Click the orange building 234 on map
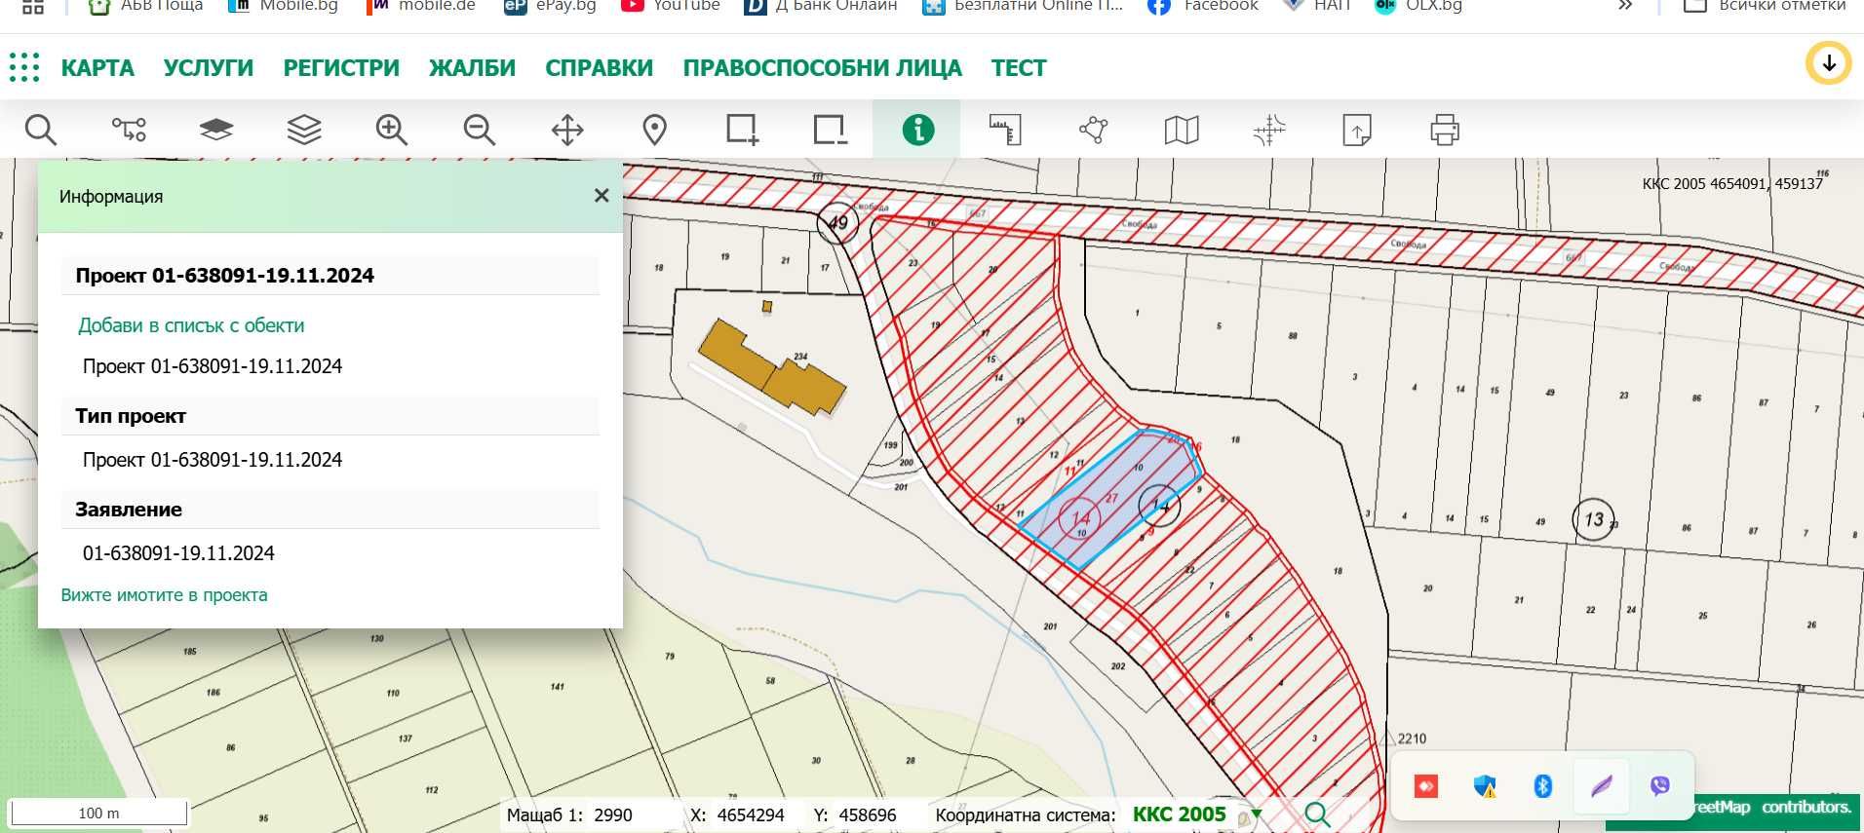The width and height of the screenshot is (1864, 833). pyautogui.click(x=772, y=368)
